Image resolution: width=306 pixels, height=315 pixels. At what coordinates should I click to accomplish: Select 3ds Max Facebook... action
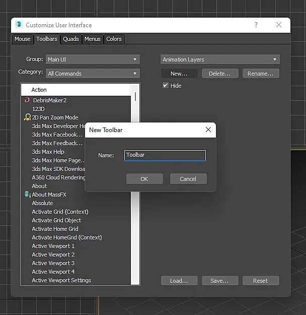pyautogui.click(x=57, y=135)
